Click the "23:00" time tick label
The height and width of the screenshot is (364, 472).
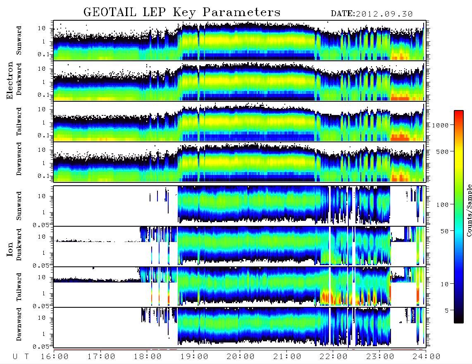point(381,357)
